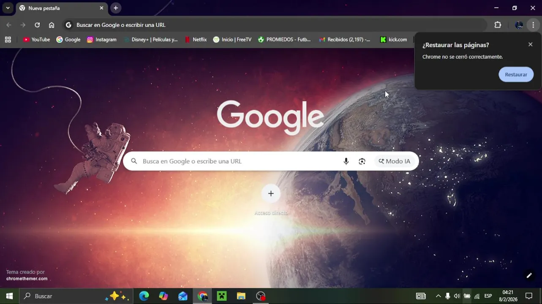
Task: Open the Instagram bookmark
Action: pos(102,39)
